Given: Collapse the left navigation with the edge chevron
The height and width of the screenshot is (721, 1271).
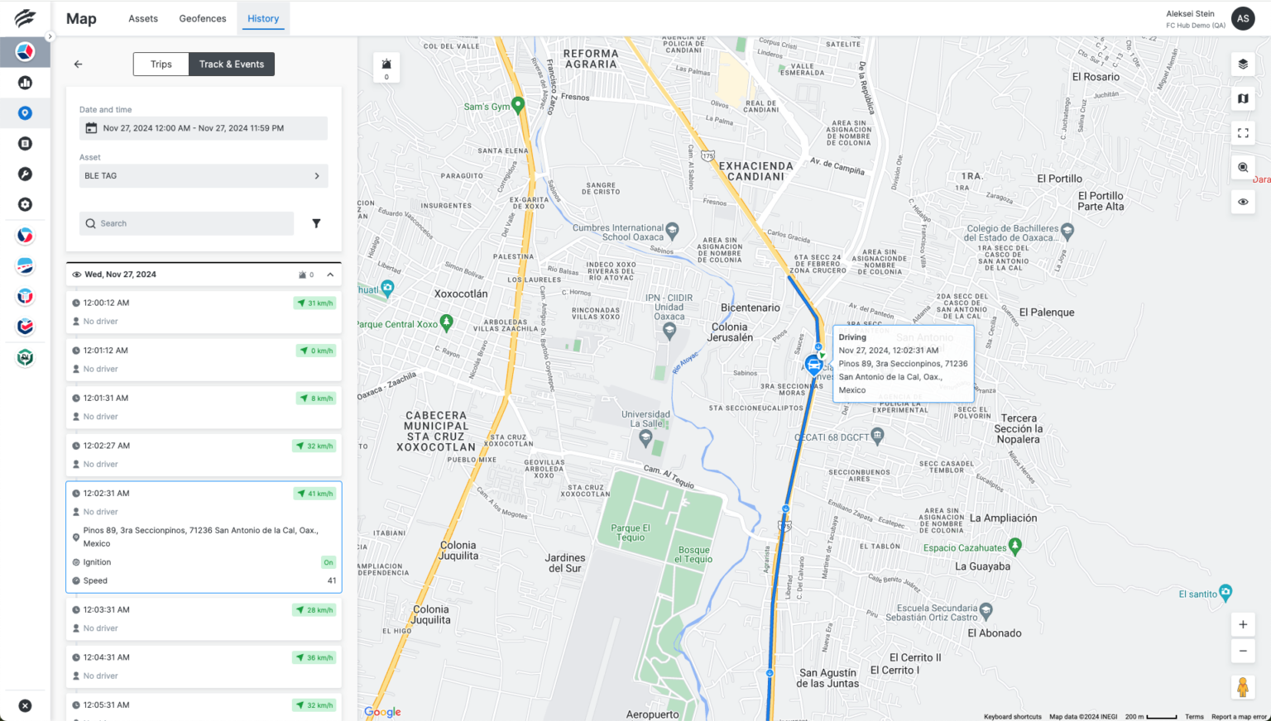Looking at the screenshot, I should 50,36.
